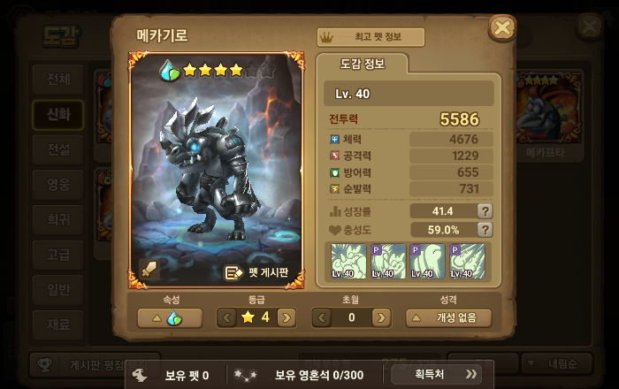Decrease the 등급 star grade
The height and width of the screenshot is (389, 619).
(226, 317)
